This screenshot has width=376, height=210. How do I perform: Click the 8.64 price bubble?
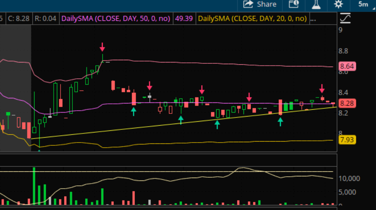[x=347, y=66]
